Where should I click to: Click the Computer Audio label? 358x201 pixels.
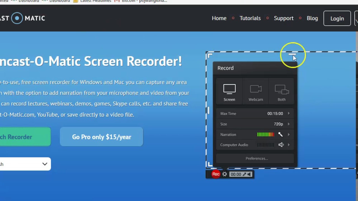pyautogui.click(x=234, y=145)
